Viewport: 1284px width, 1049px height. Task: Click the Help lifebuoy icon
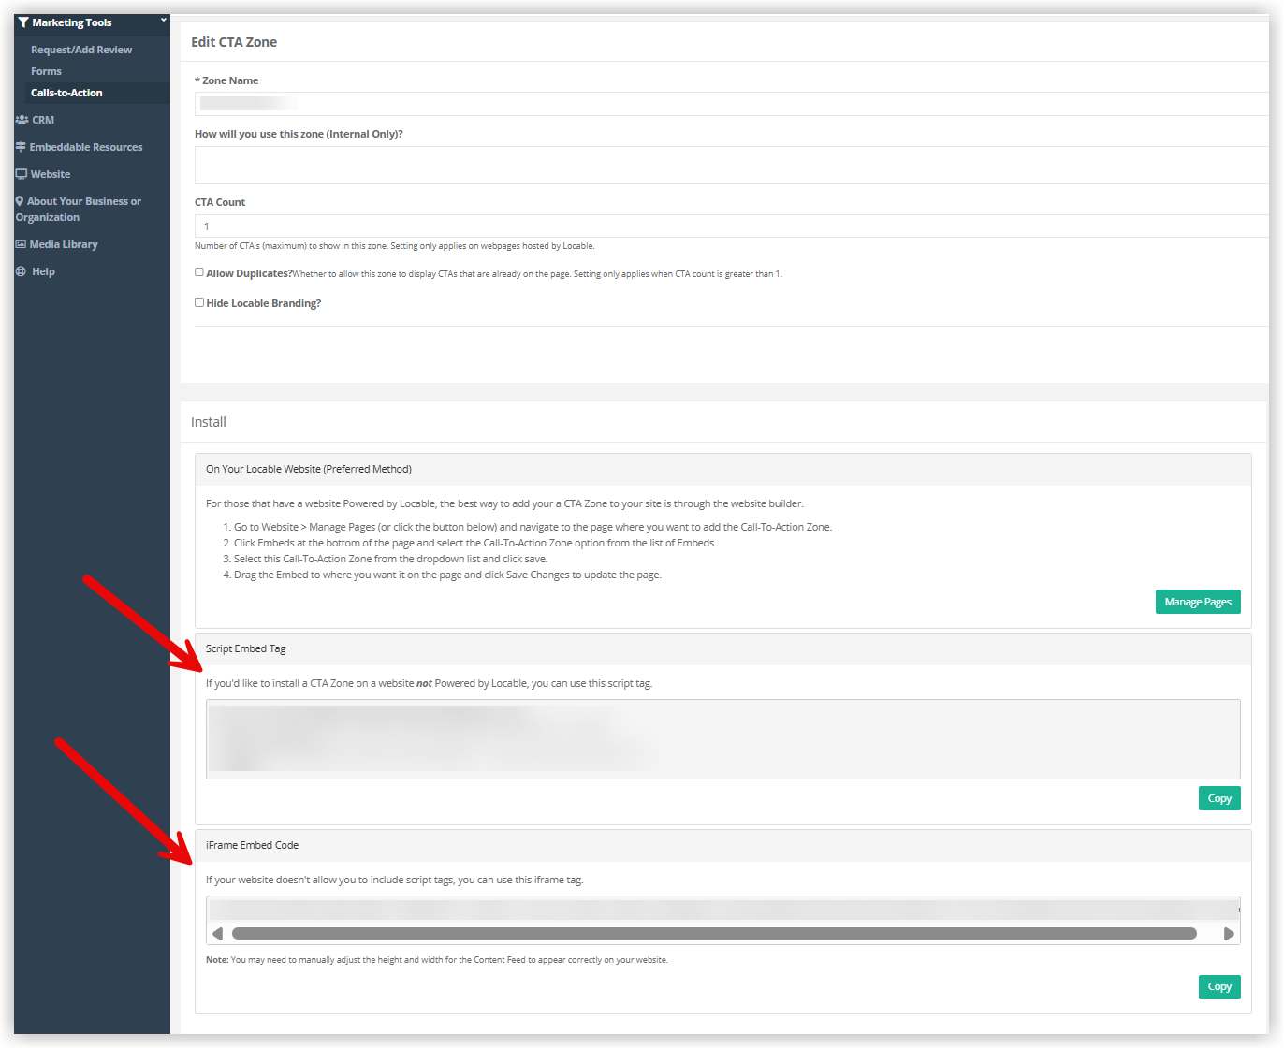(22, 271)
